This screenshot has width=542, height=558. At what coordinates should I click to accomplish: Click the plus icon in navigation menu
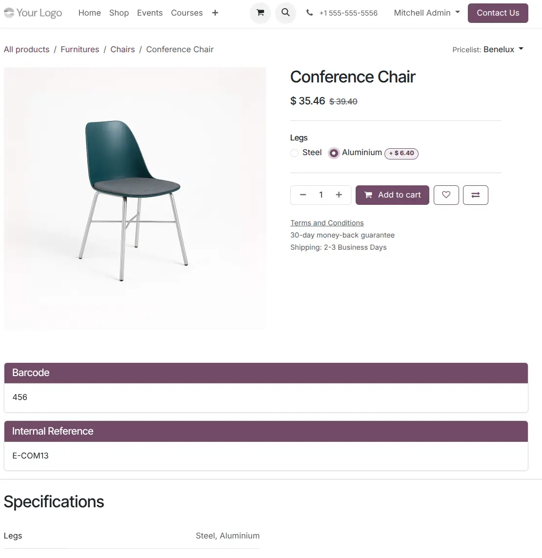[x=215, y=13]
